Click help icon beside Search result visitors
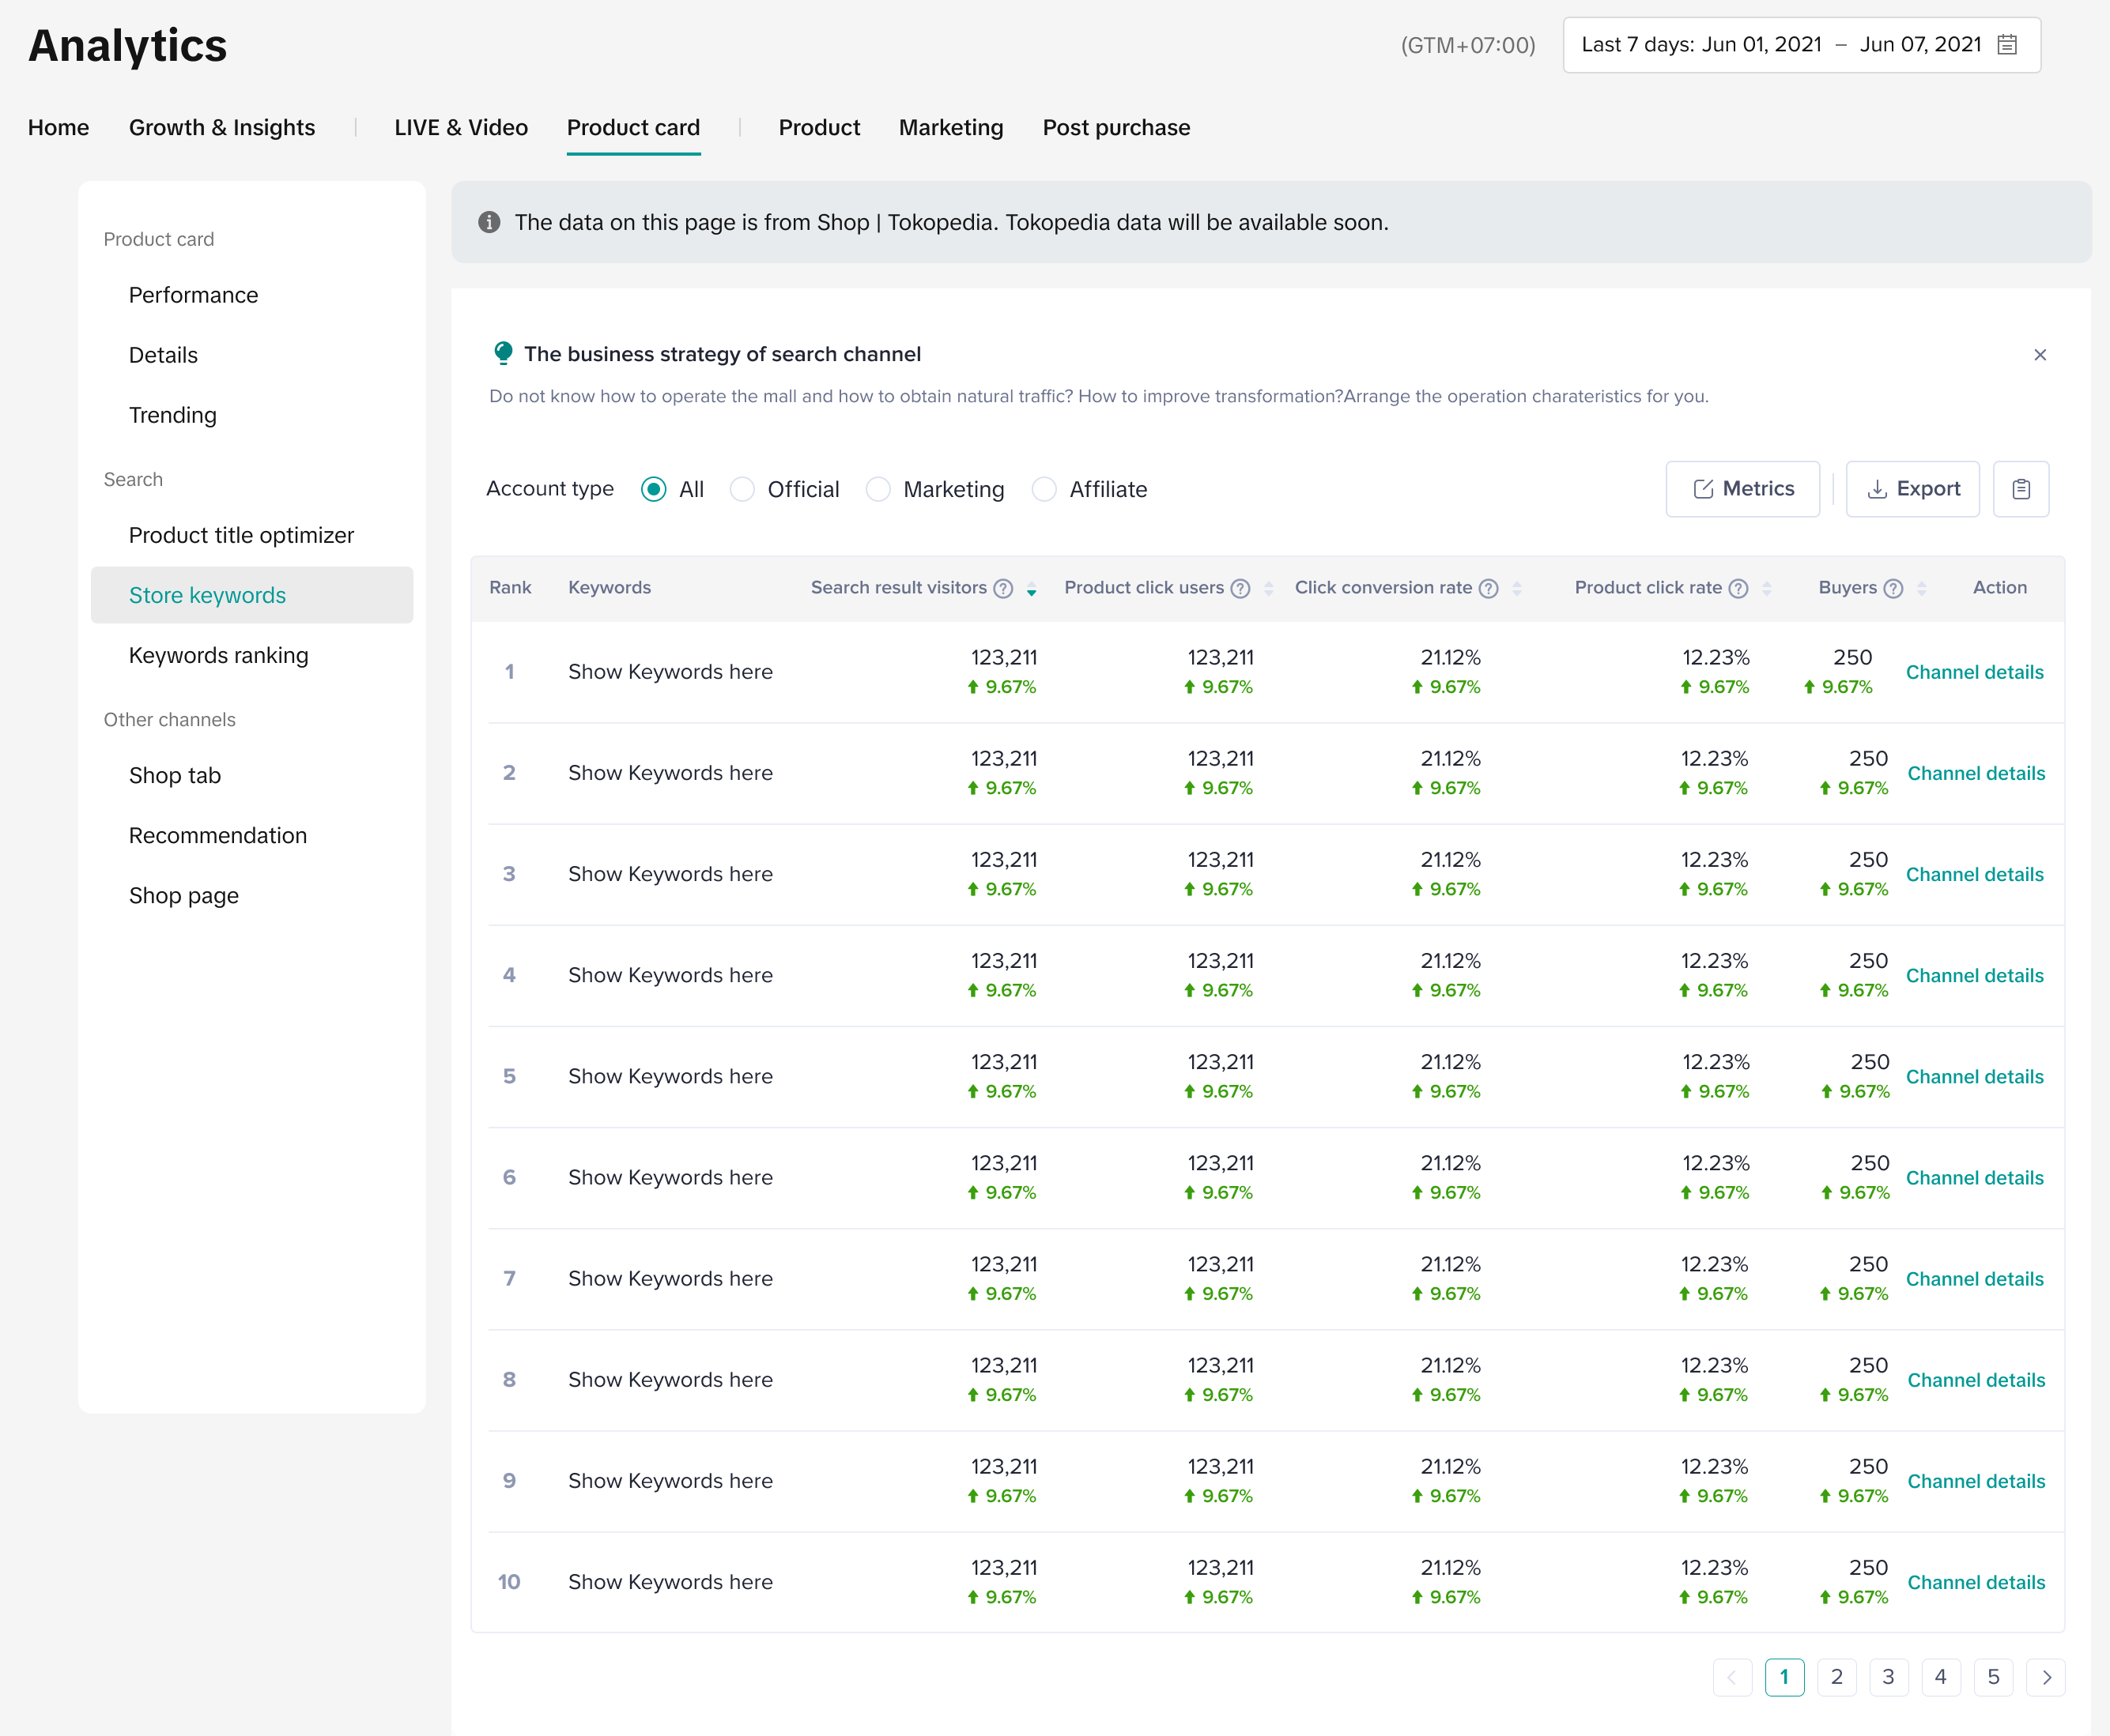This screenshot has width=2110, height=1736. click(1003, 588)
